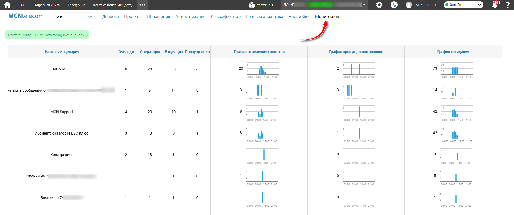Viewport: 514px width, 215px height.
Task: Click the 15:07 (UTC+3) time display
Action: coord(425,5)
